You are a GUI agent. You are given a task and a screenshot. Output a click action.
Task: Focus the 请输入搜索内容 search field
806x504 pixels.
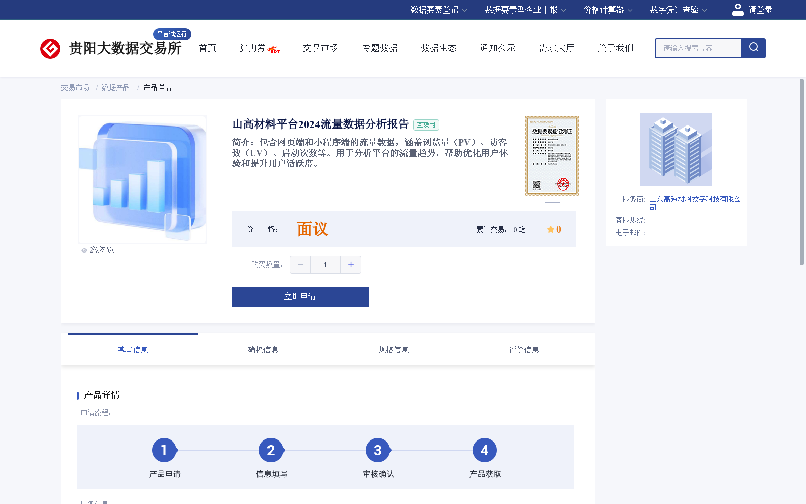point(698,48)
